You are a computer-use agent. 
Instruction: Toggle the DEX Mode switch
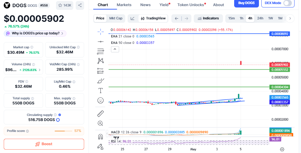pos(287,3)
